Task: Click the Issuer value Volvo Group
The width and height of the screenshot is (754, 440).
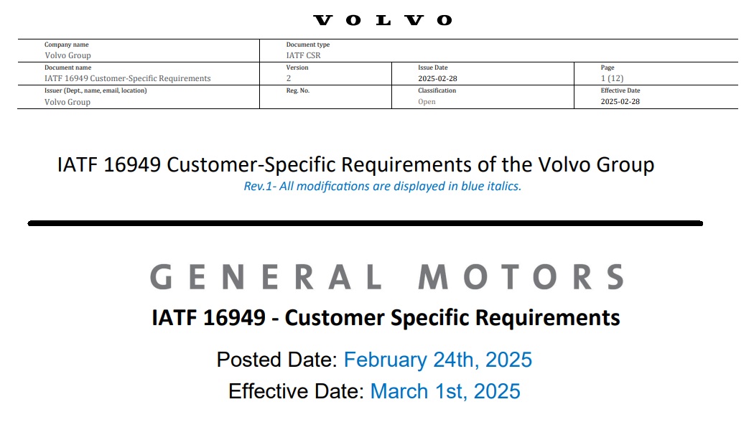Action: [68, 102]
